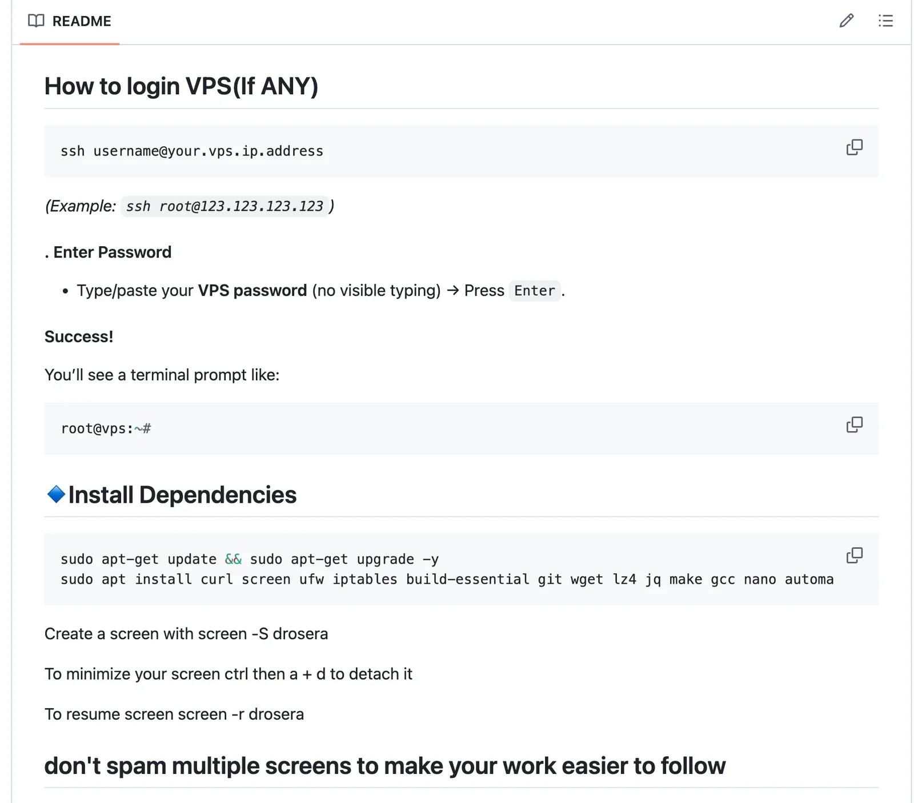This screenshot has height=803, width=914.
Task: Click the '. Enter Password' text
Action: point(108,252)
